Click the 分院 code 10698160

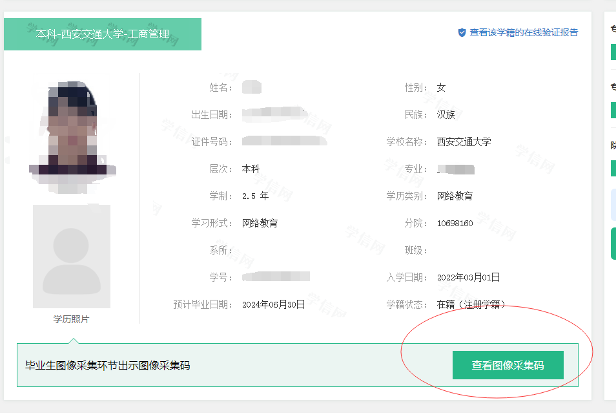coord(455,224)
